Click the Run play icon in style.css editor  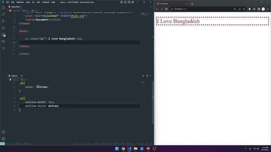(x=143, y=76)
